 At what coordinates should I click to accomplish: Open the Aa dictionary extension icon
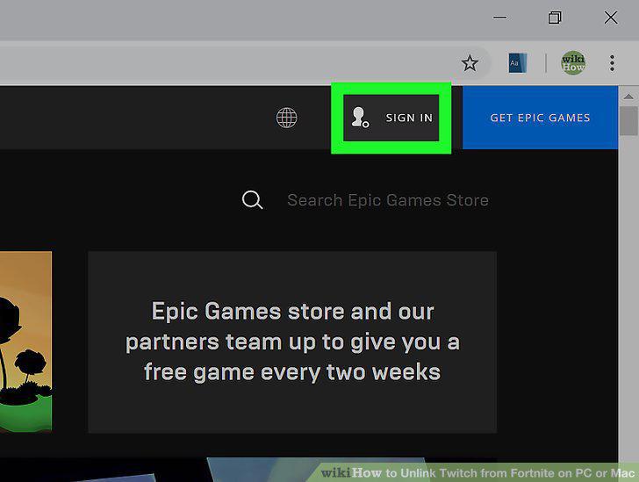(518, 63)
